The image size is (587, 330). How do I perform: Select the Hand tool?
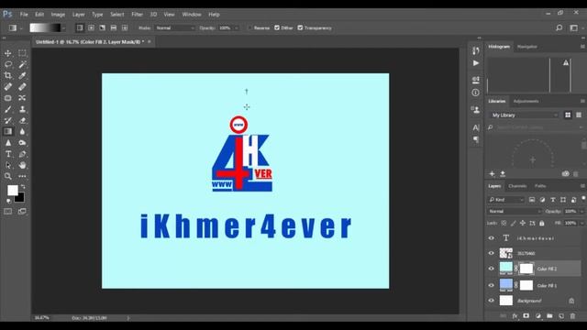click(22, 165)
